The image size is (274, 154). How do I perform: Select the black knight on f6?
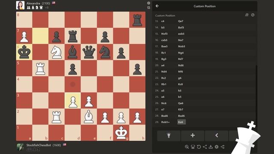click(x=105, y=52)
